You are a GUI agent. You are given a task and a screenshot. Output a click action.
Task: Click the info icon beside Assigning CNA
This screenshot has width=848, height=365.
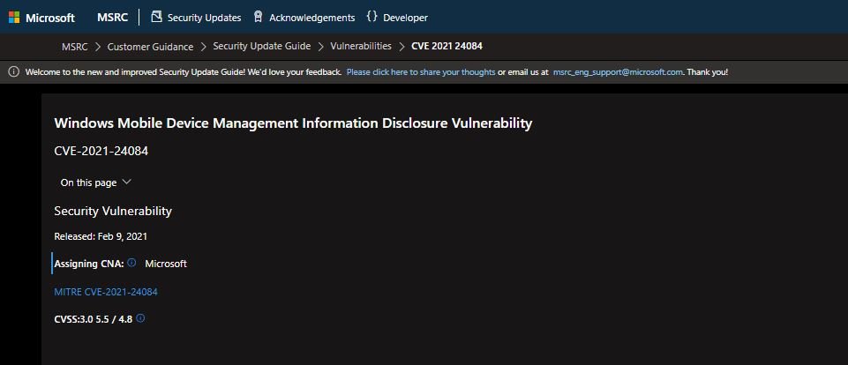click(131, 263)
